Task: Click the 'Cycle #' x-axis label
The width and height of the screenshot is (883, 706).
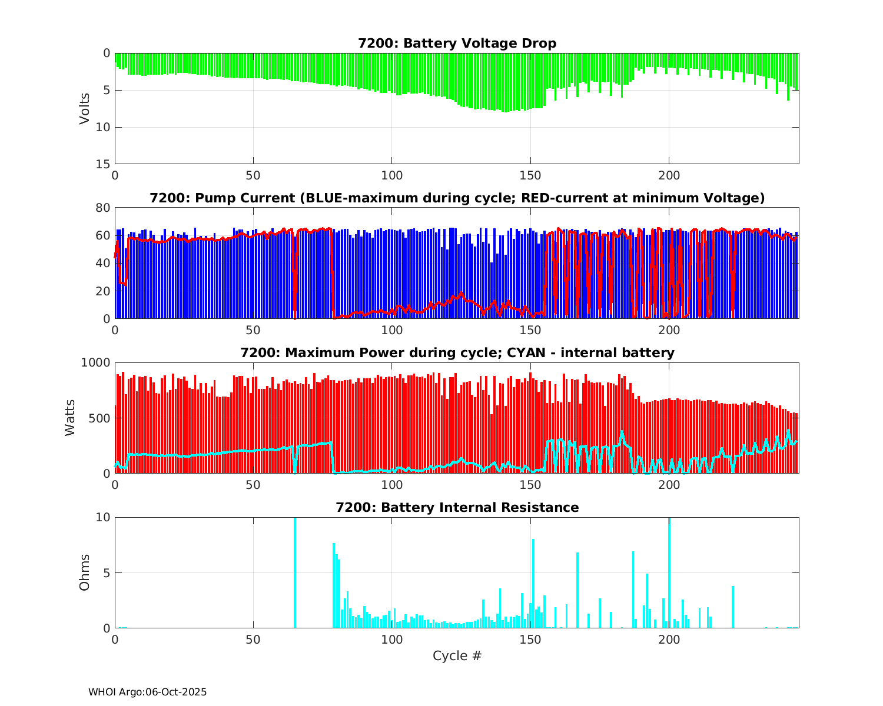Action: (457, 656)
